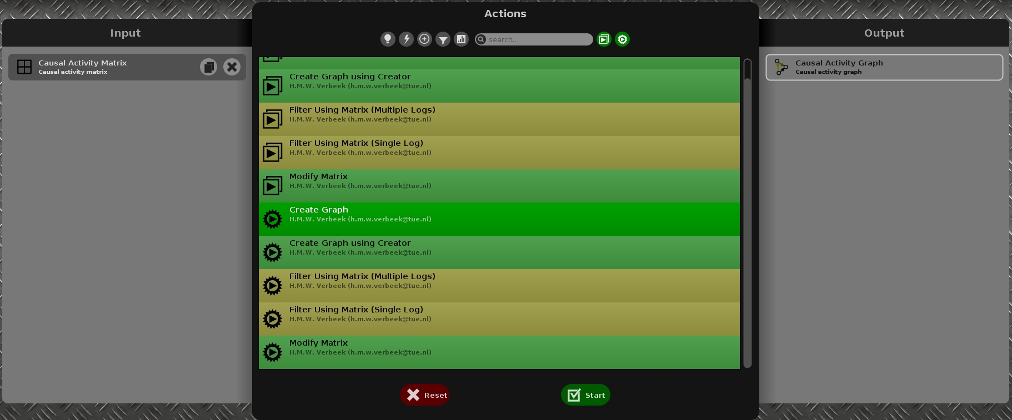Click windowed-play icon of Filter Using Matrix (Multiple Logs)
The height and width of the screenshot is (420, 1012).
(x=272, y=119)
